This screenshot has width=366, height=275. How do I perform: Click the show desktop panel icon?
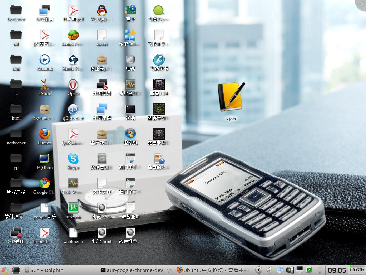(16, 270)
